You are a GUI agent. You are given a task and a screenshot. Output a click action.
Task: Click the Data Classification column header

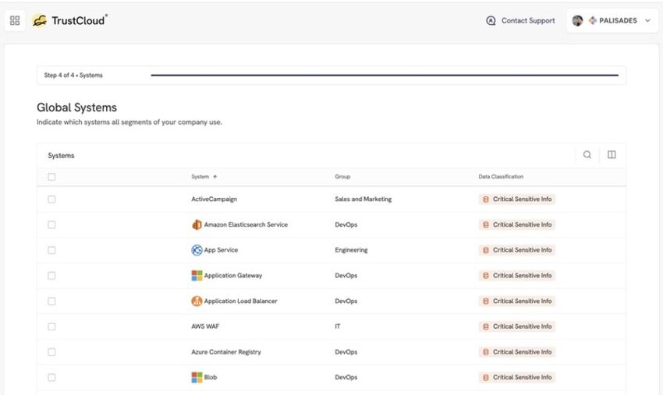click(x=501, y=177)
